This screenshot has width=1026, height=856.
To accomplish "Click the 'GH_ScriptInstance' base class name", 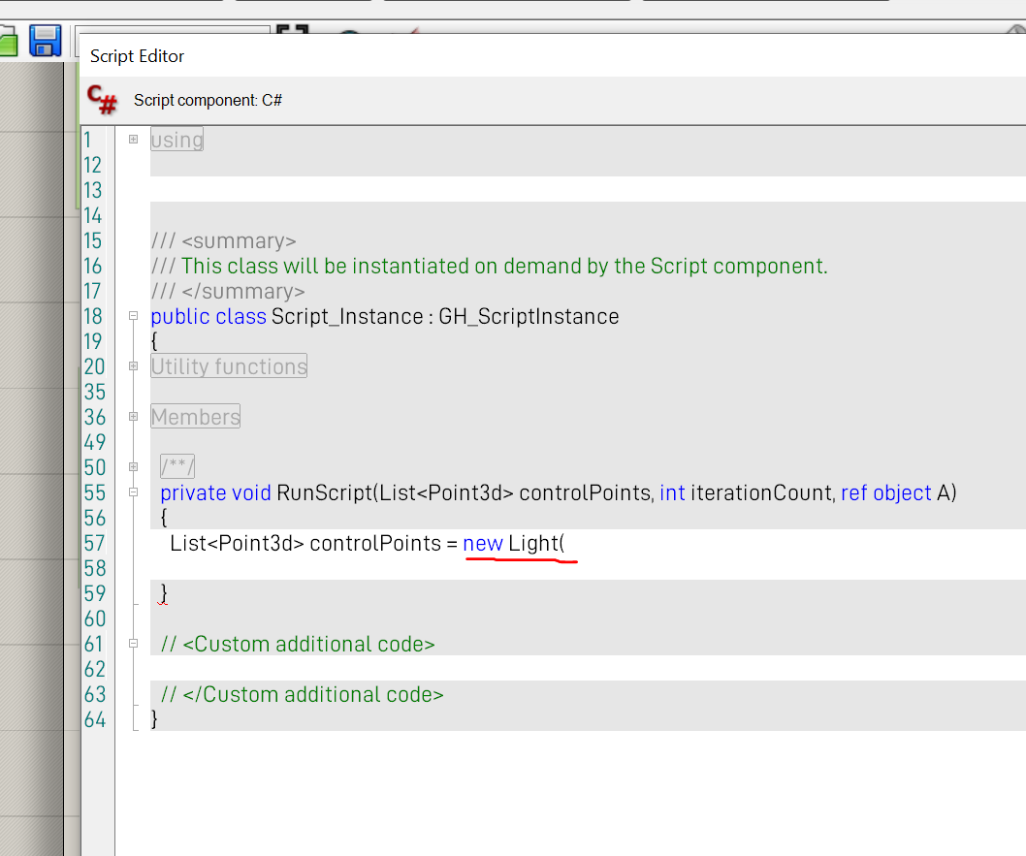I will [x=529, y=316].
